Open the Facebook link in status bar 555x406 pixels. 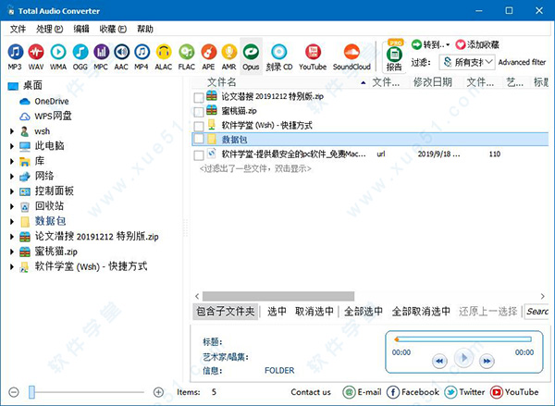[413, 392]
